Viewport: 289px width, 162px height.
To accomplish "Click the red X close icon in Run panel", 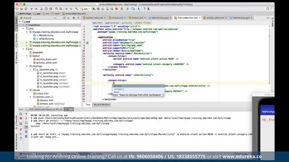I will [21, 134].
